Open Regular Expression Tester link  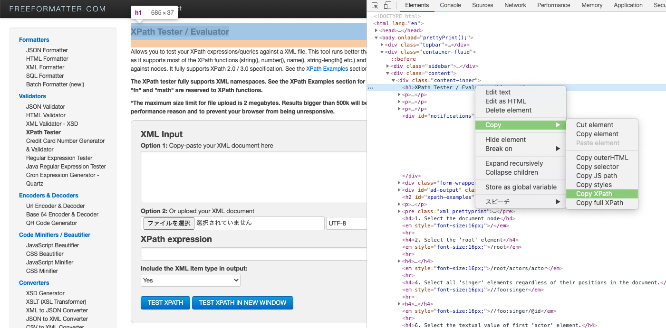click(59, 158)
